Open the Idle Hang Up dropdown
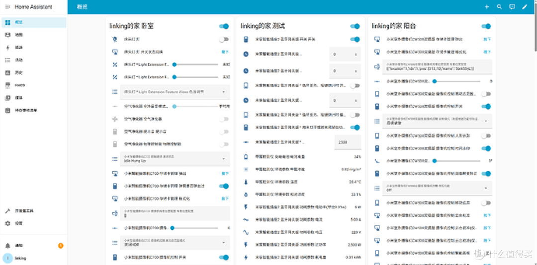The height and width of the screenshot is (265, 537). click(175, 159)
